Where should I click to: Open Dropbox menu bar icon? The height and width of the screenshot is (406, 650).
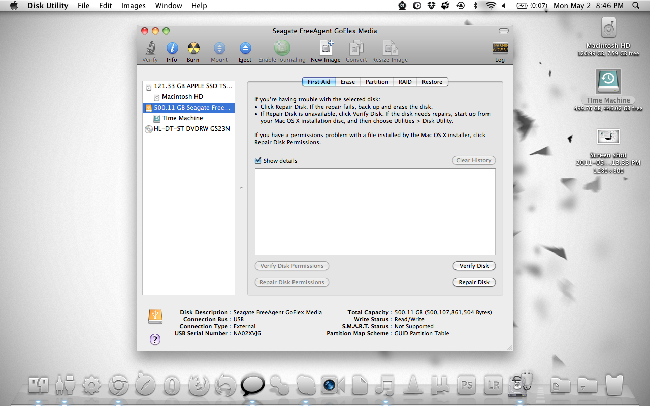[431, 6]
